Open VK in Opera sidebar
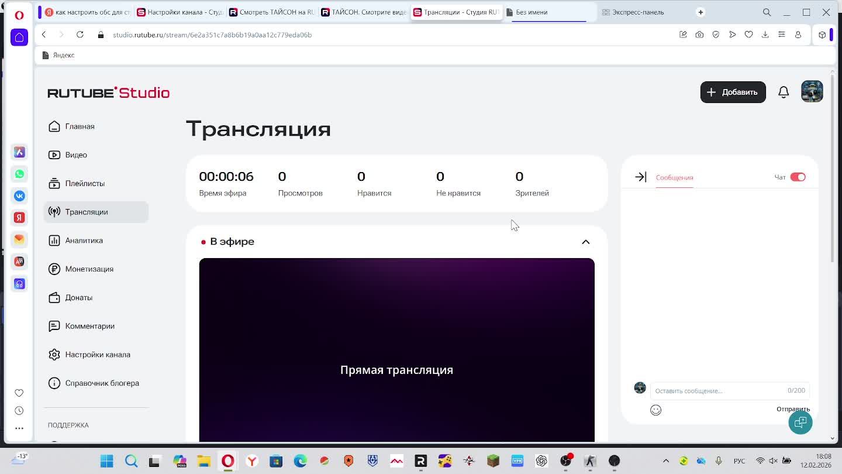 click(x=19, y=196)
